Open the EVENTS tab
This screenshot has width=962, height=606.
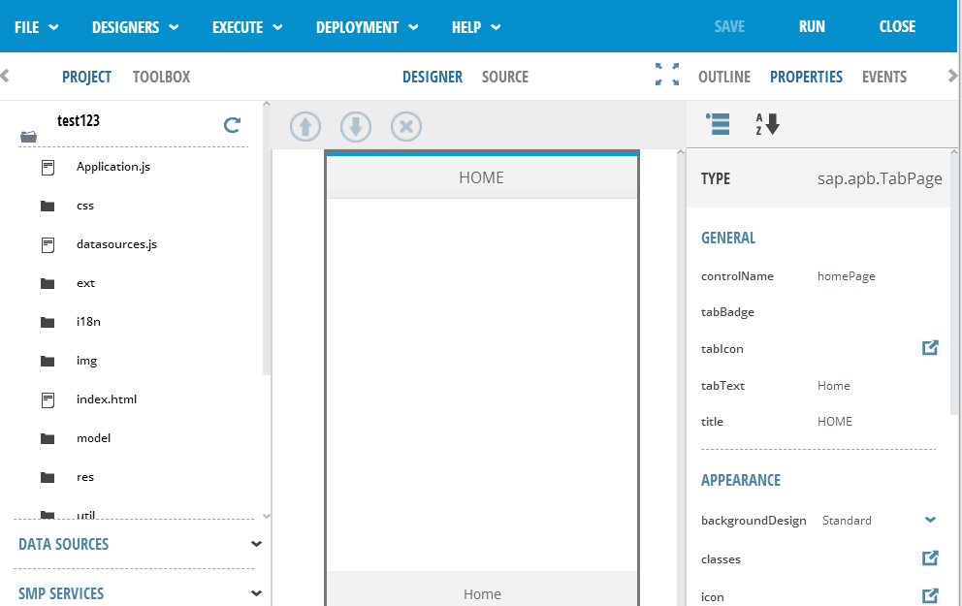pos(884,77)
